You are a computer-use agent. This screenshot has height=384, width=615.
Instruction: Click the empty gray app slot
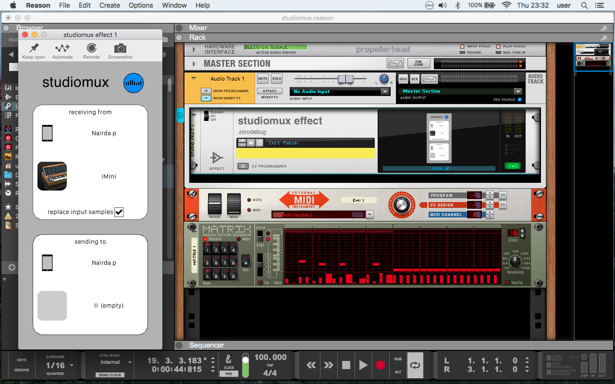coord(52,306)
